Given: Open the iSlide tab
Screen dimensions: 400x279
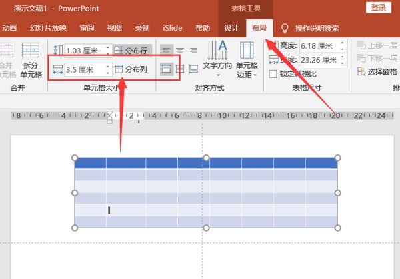Looking at the screenshot, I should (x=173, y=28).
